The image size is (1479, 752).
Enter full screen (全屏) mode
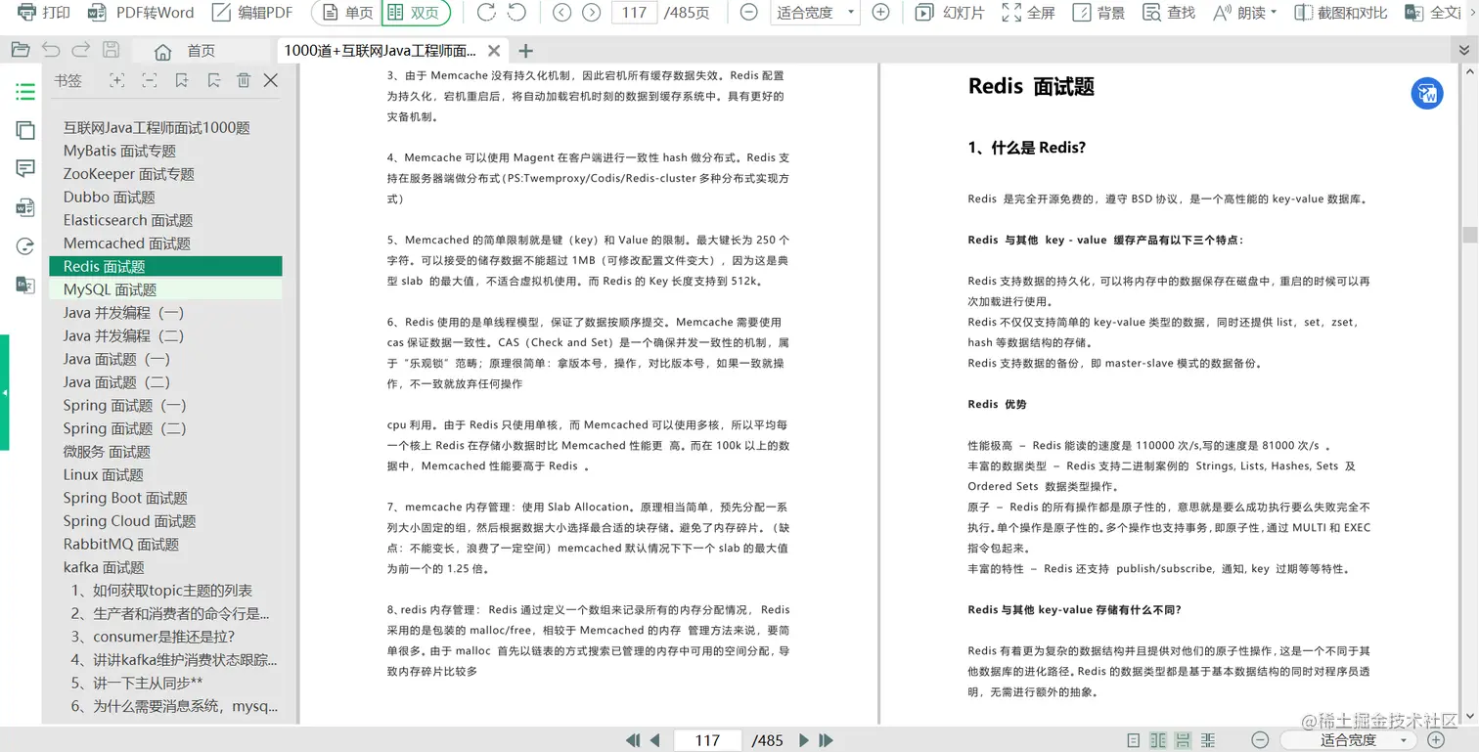point(1029,13)
